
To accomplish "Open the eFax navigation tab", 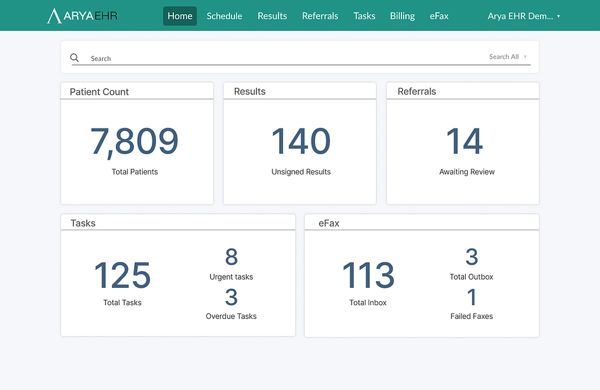I will pyautogui.click(x=439, y=16).
